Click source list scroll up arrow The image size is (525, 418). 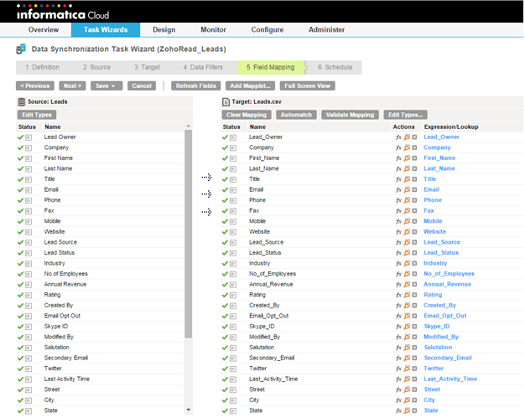[x=189, y=126]
